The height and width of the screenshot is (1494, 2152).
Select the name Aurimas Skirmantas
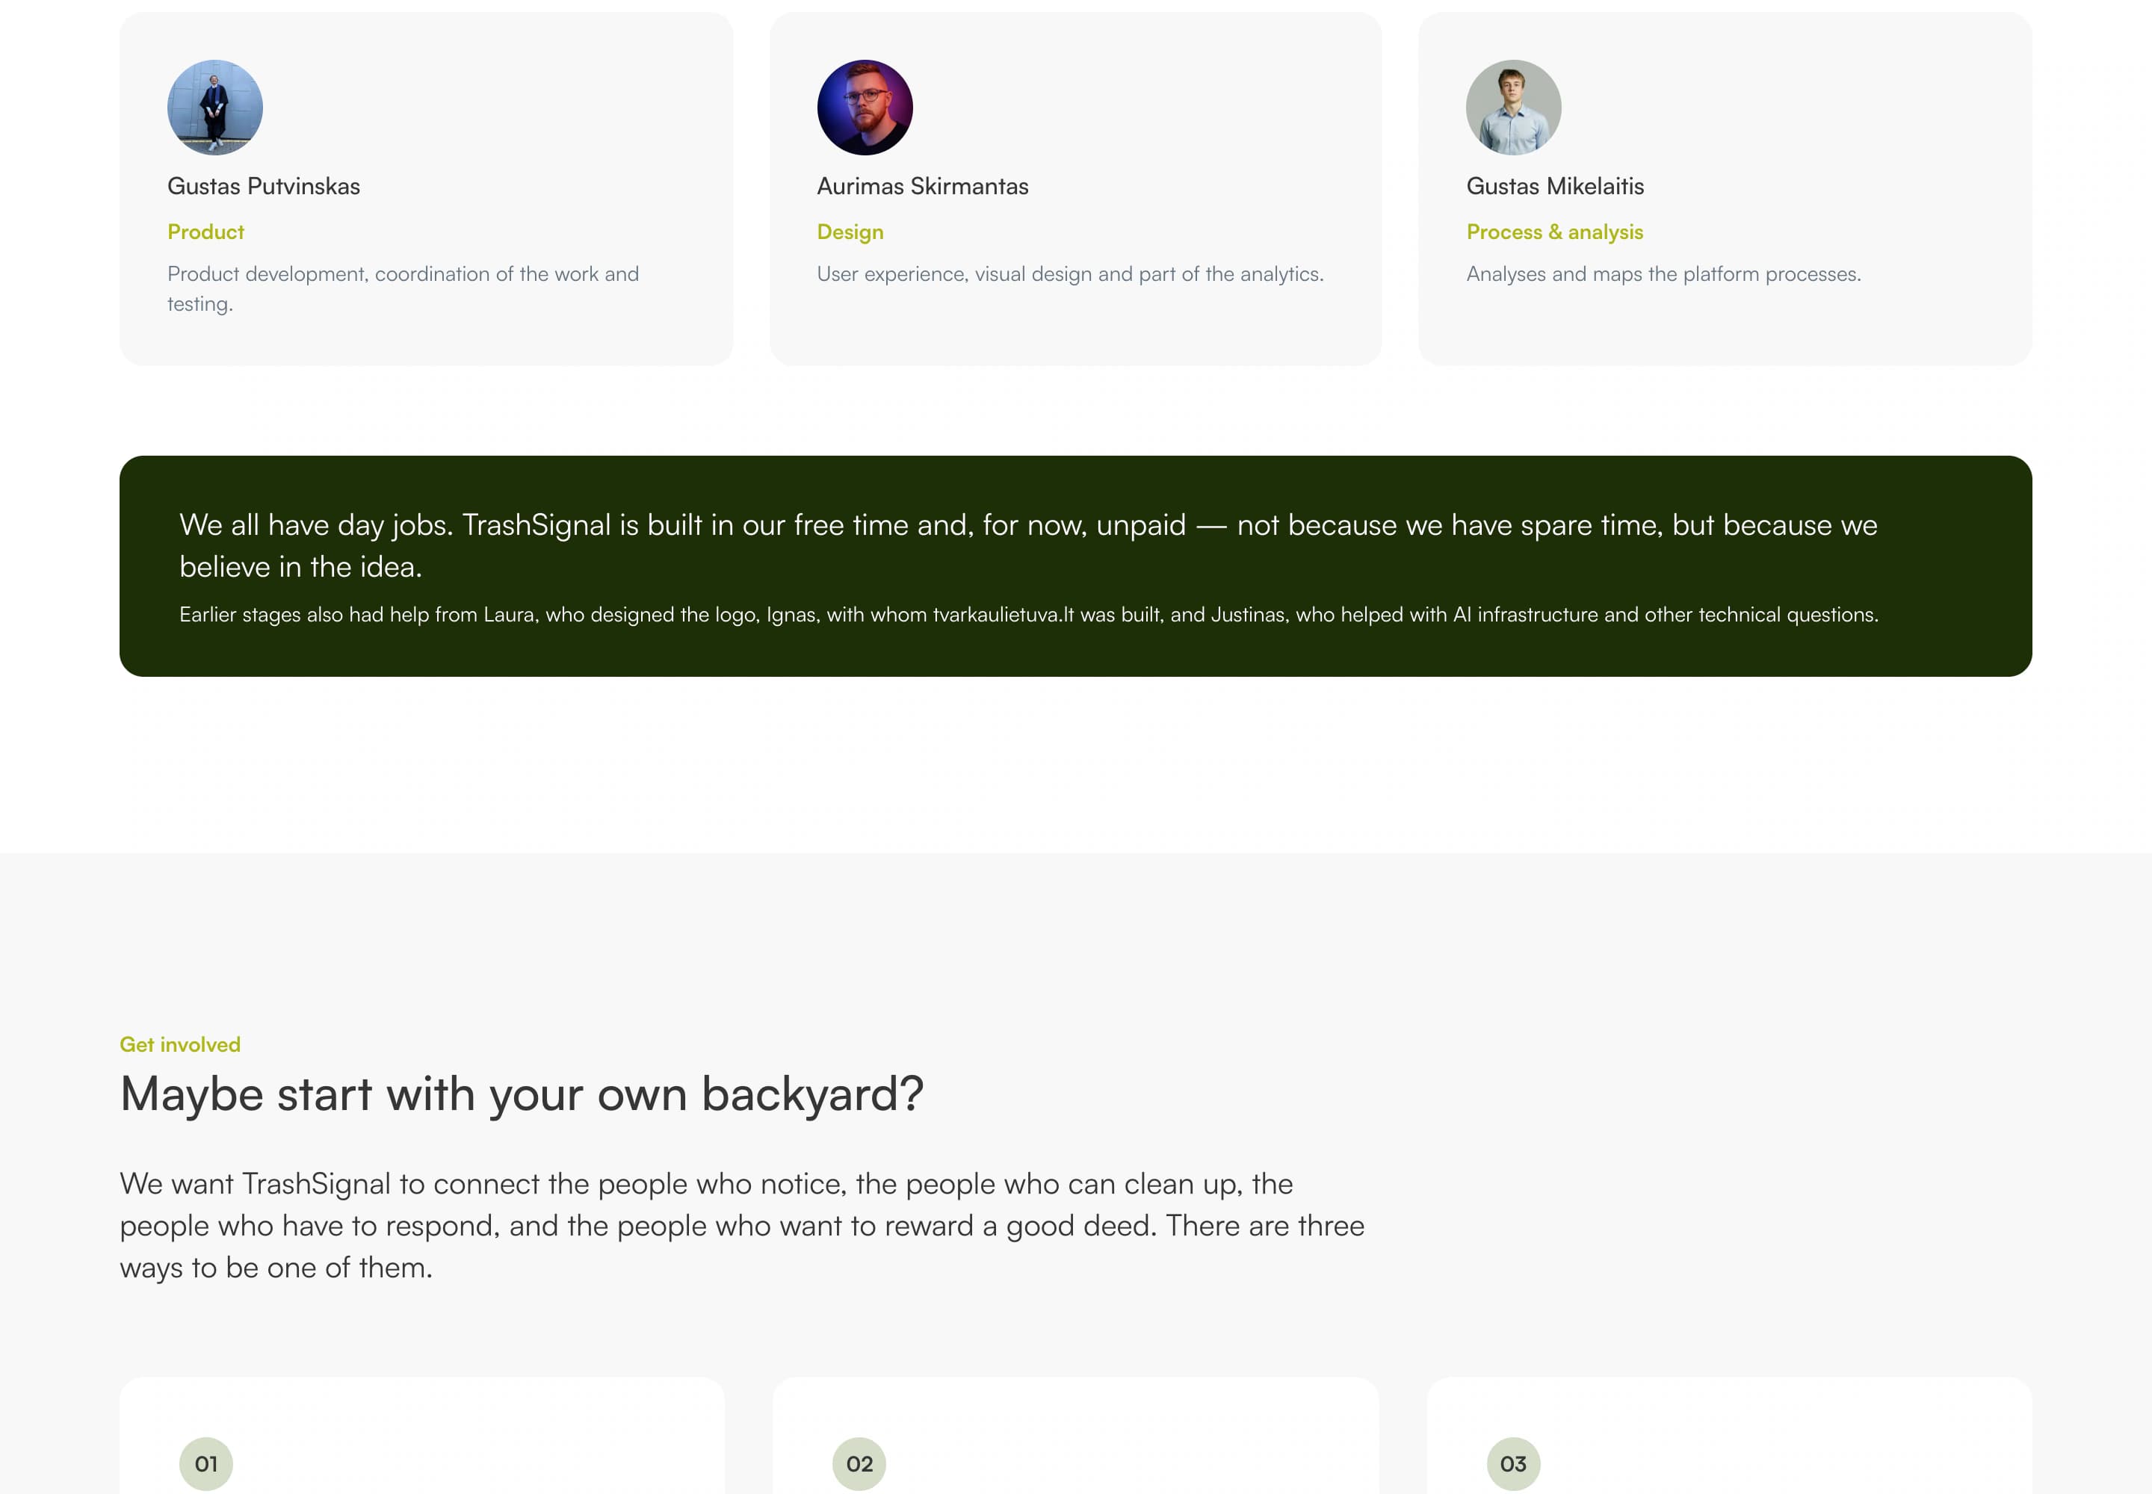click(922, 186)
